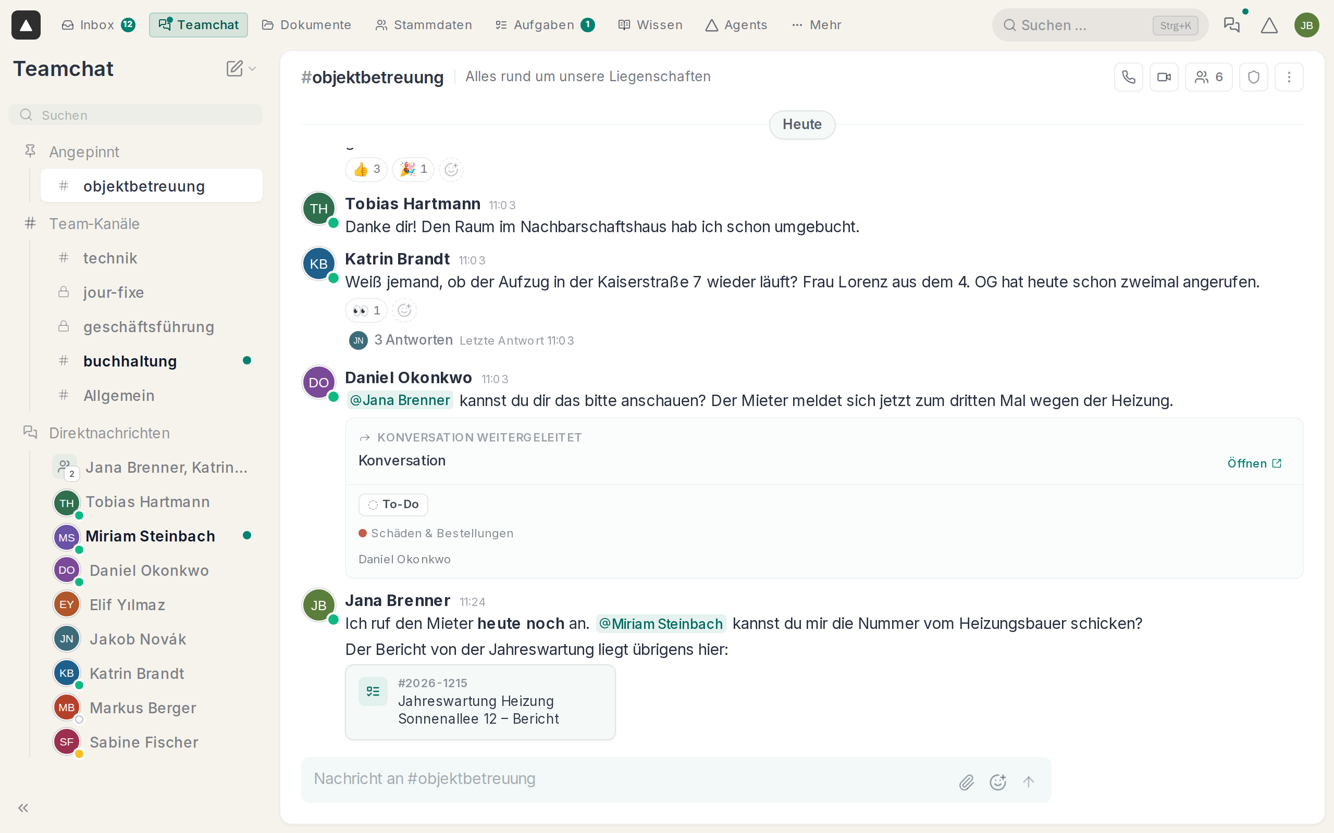Click the app logo in the top left

[26, 25]
